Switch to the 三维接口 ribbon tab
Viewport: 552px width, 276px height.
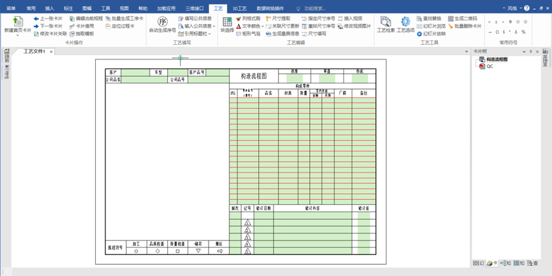(194, 8)
